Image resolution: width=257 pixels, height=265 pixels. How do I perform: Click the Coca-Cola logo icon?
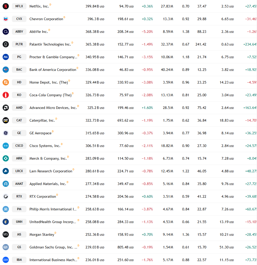[6, 95]
